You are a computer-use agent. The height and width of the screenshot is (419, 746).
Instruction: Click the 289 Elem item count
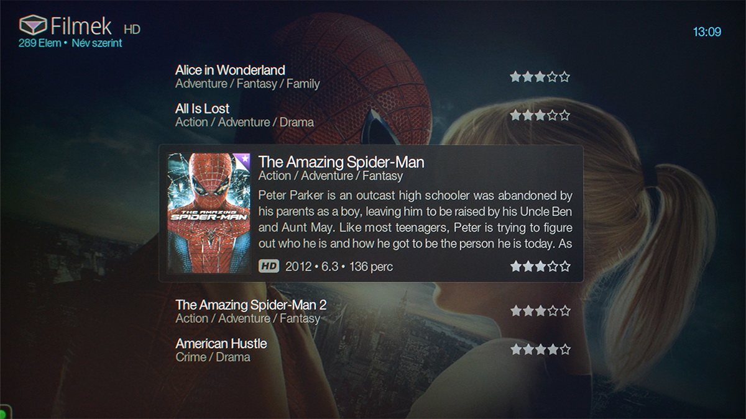(x=40, y=43)
